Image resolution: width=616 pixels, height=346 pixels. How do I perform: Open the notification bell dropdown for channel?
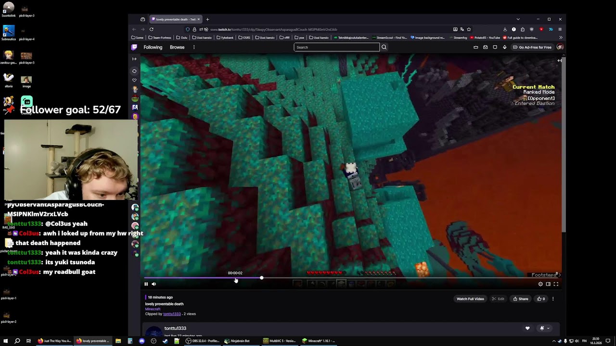(545, 328)
